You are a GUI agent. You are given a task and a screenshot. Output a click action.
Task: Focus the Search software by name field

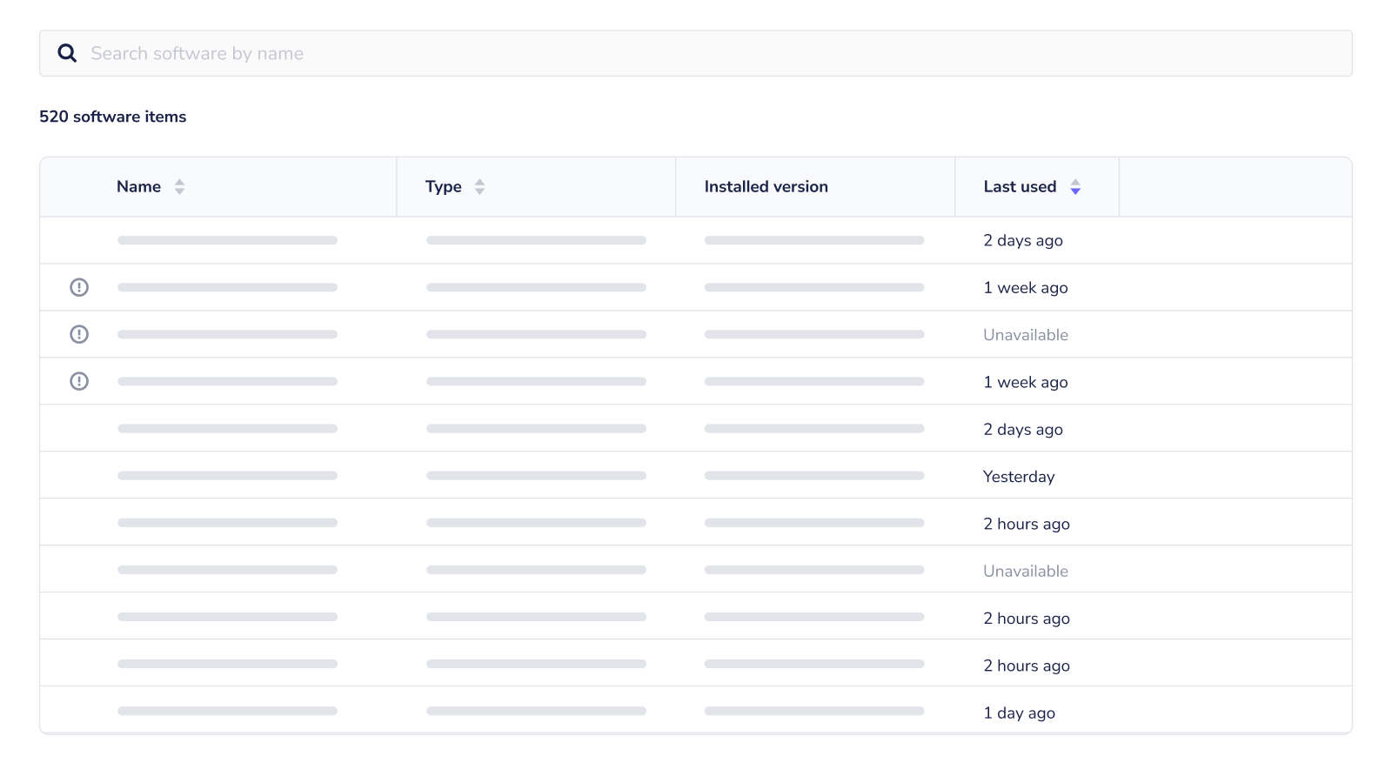[696, 53]
